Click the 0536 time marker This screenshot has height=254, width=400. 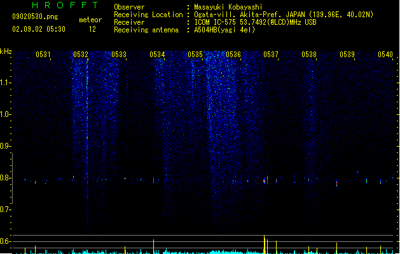[x=233, y=55]
